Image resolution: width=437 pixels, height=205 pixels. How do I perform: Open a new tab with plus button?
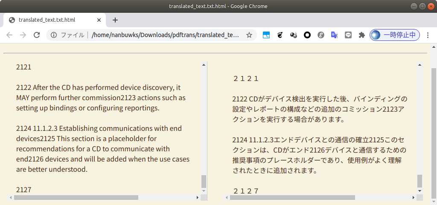(x=115, y=20)
